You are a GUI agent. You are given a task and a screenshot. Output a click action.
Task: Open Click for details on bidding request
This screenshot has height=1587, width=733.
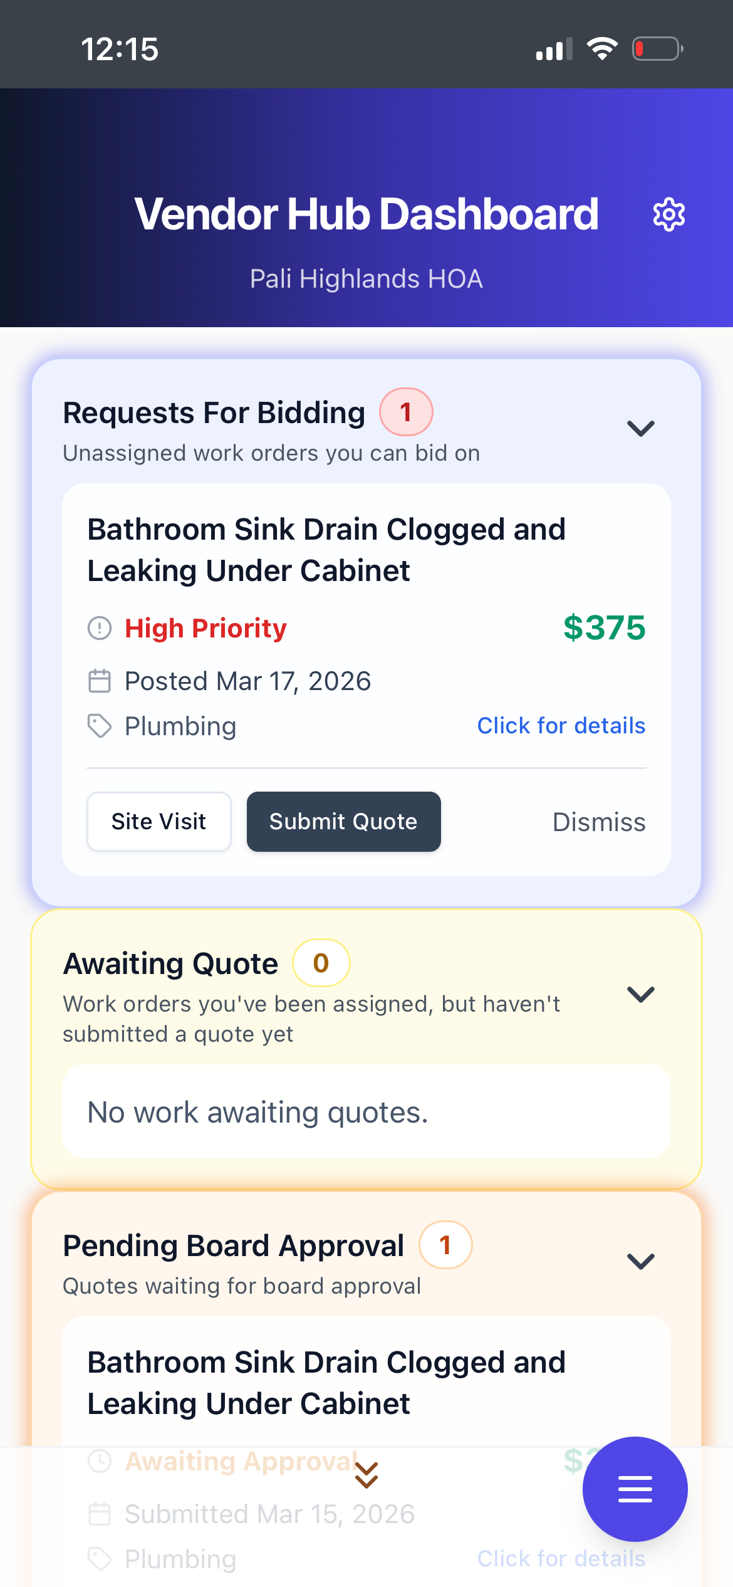coord(561,726)
